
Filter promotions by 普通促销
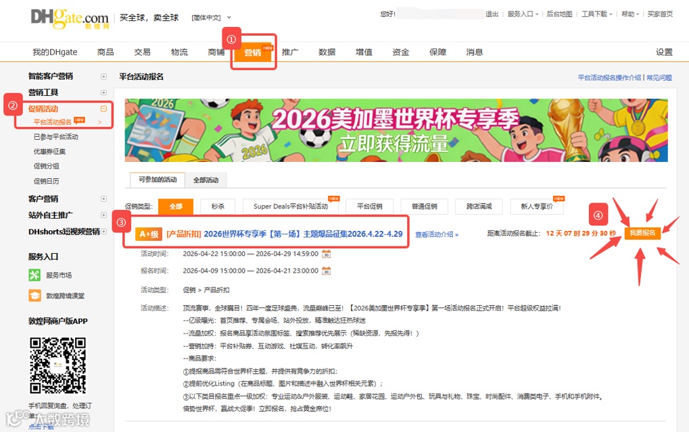(425, 207)
